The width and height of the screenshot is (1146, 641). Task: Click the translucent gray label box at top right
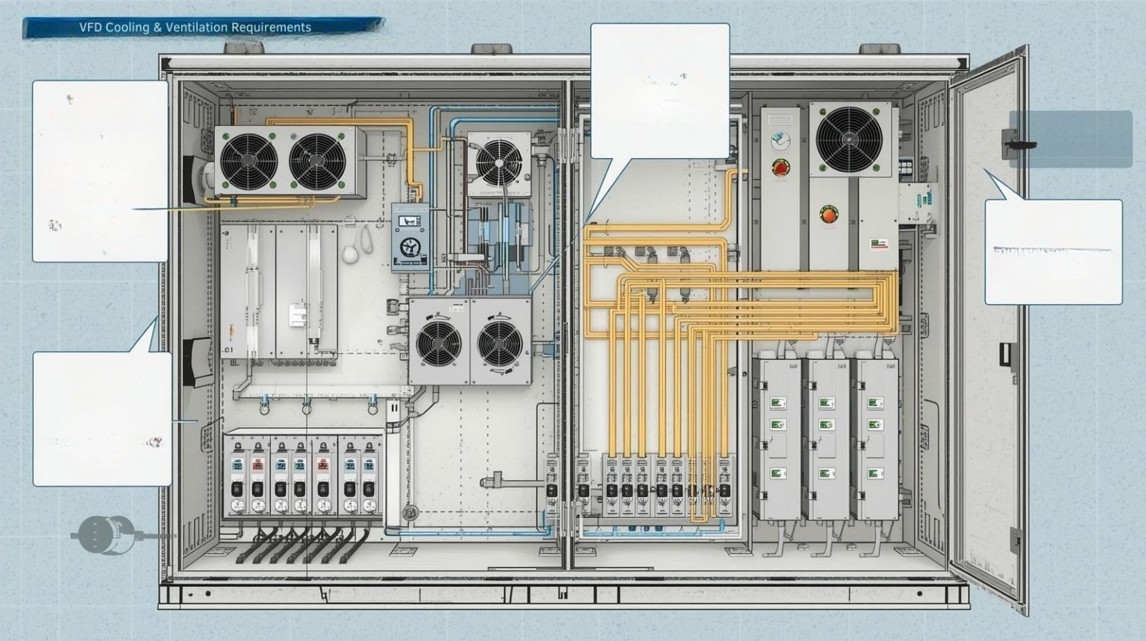coord(1071,139)
